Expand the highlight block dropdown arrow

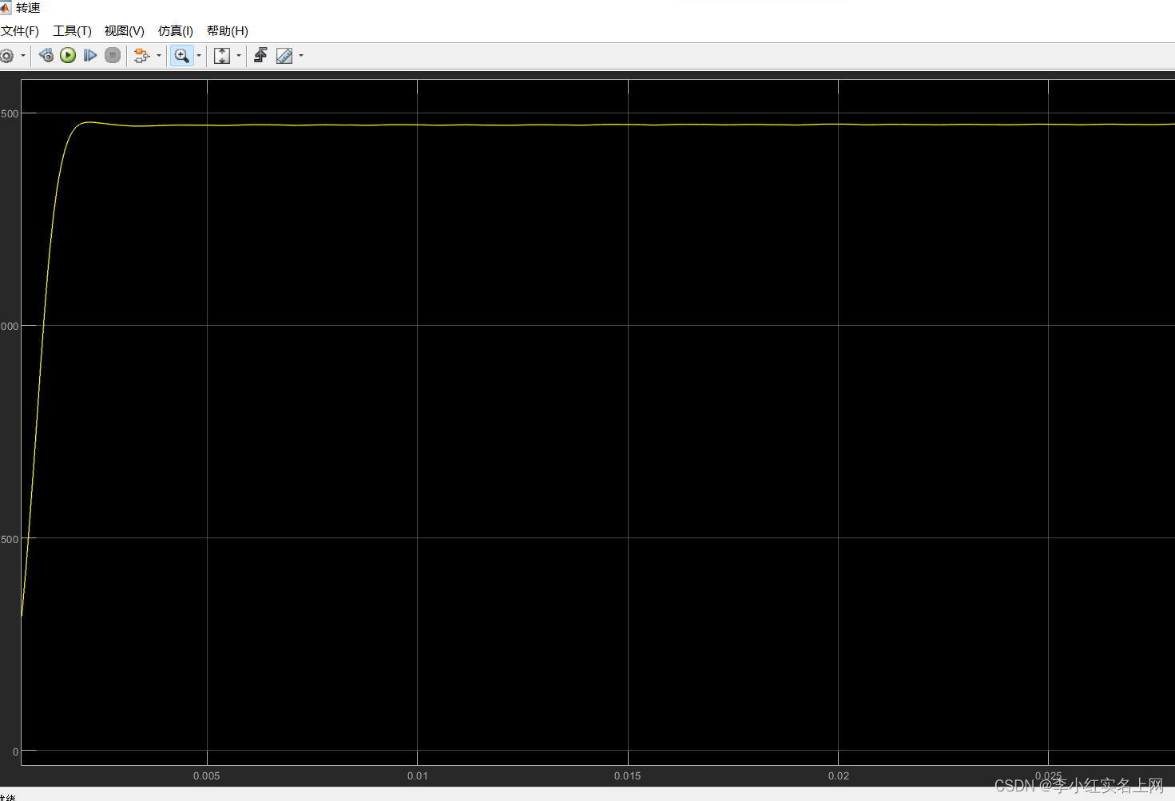[x=158, y=56]
